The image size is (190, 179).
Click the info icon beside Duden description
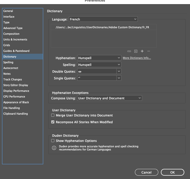click(x=54, y=148)
